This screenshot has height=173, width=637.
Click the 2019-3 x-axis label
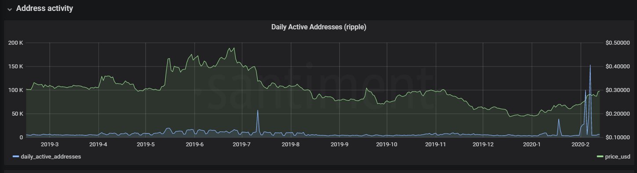pyautogui.click(x=50, y=144)
